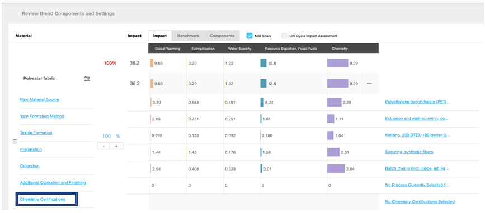Click purple Chemistry bar in top row

coord(337,63)
